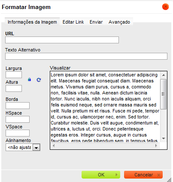Click the Cancelar button

143,175
